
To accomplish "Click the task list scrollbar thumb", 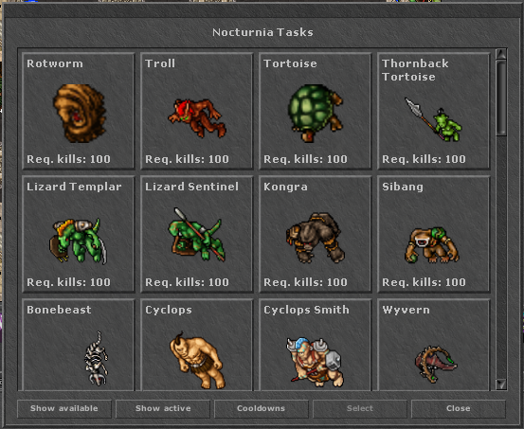I will 501,98.
